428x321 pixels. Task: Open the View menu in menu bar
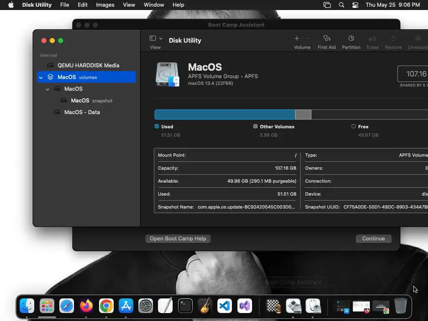click(129, 5)
